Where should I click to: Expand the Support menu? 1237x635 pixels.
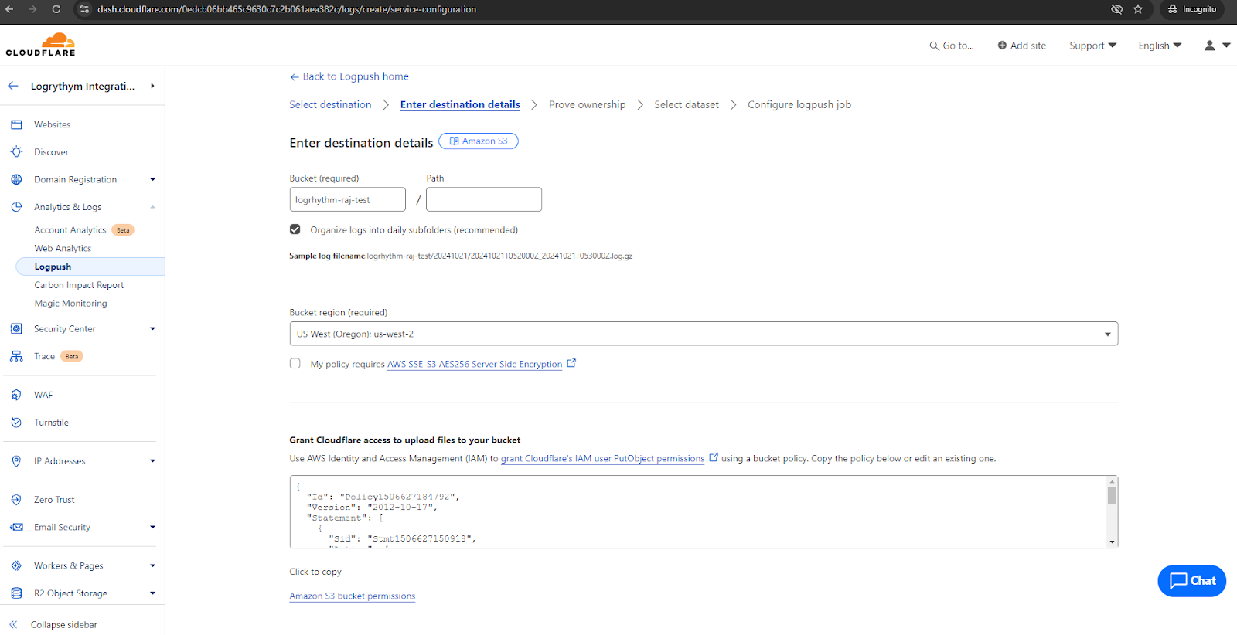click(1092, 46)
